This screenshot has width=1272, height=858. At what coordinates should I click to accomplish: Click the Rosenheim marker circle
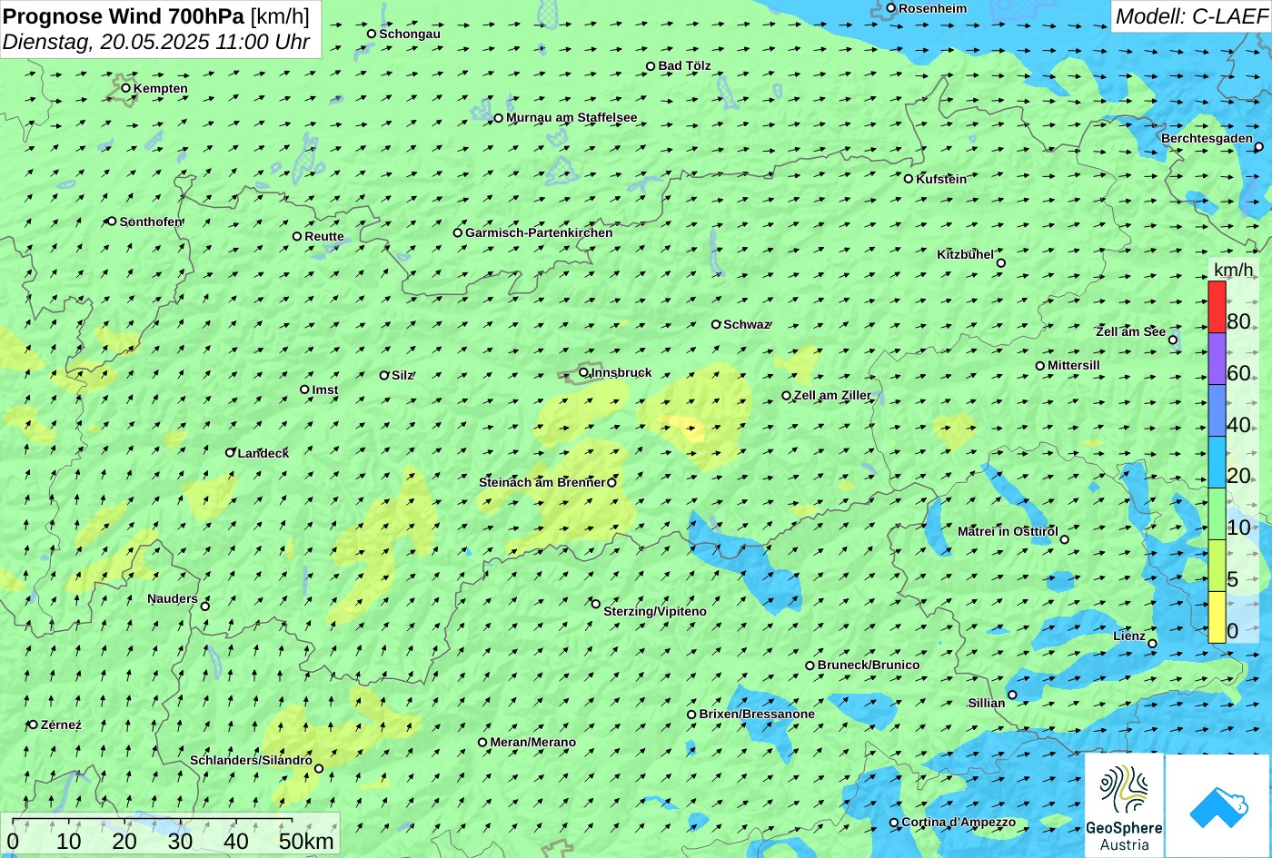pos(891,8)
